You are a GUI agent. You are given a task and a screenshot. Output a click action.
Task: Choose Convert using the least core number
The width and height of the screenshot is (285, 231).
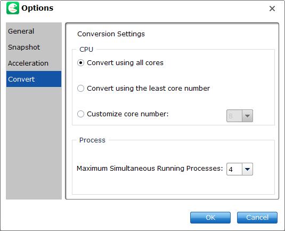[x=144, y=88]
